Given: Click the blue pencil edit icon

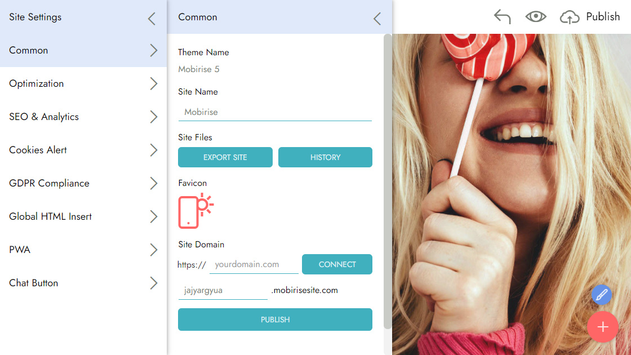Looking at the screenshot, I should [602, 295].
